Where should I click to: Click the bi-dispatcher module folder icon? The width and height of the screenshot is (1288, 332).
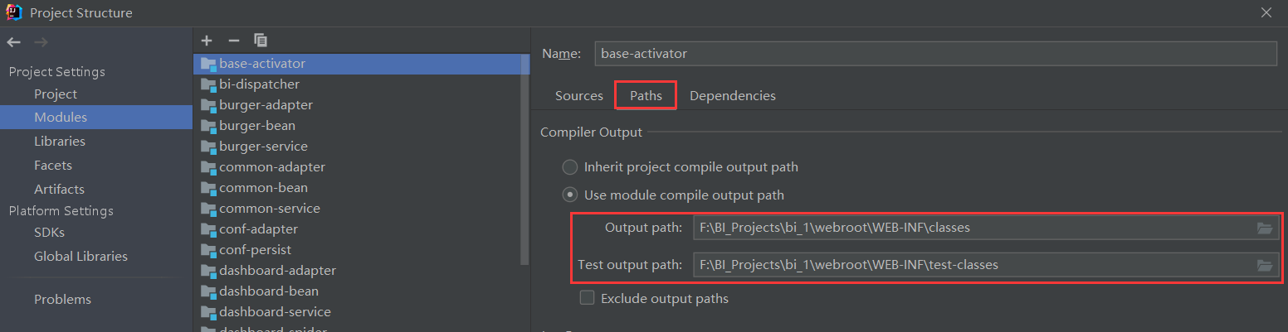pos(208,84)
